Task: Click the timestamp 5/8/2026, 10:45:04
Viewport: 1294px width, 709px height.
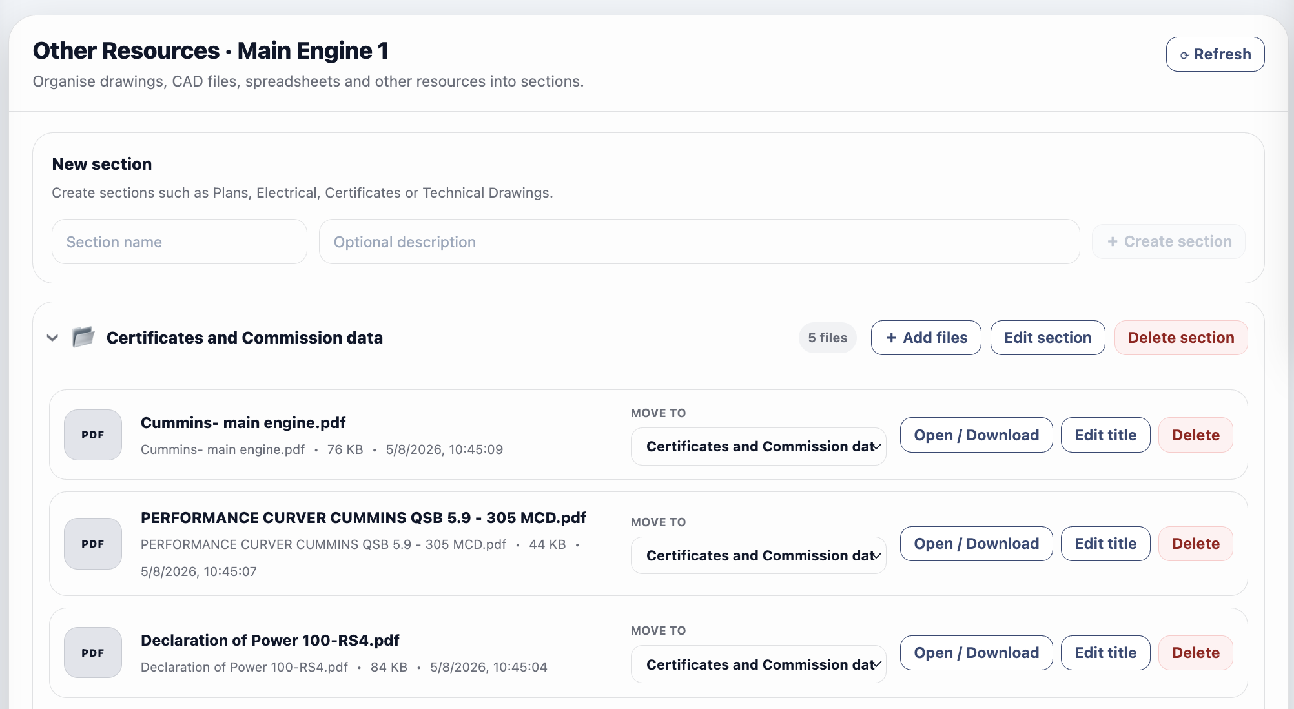Action: [x=489, y=667]
